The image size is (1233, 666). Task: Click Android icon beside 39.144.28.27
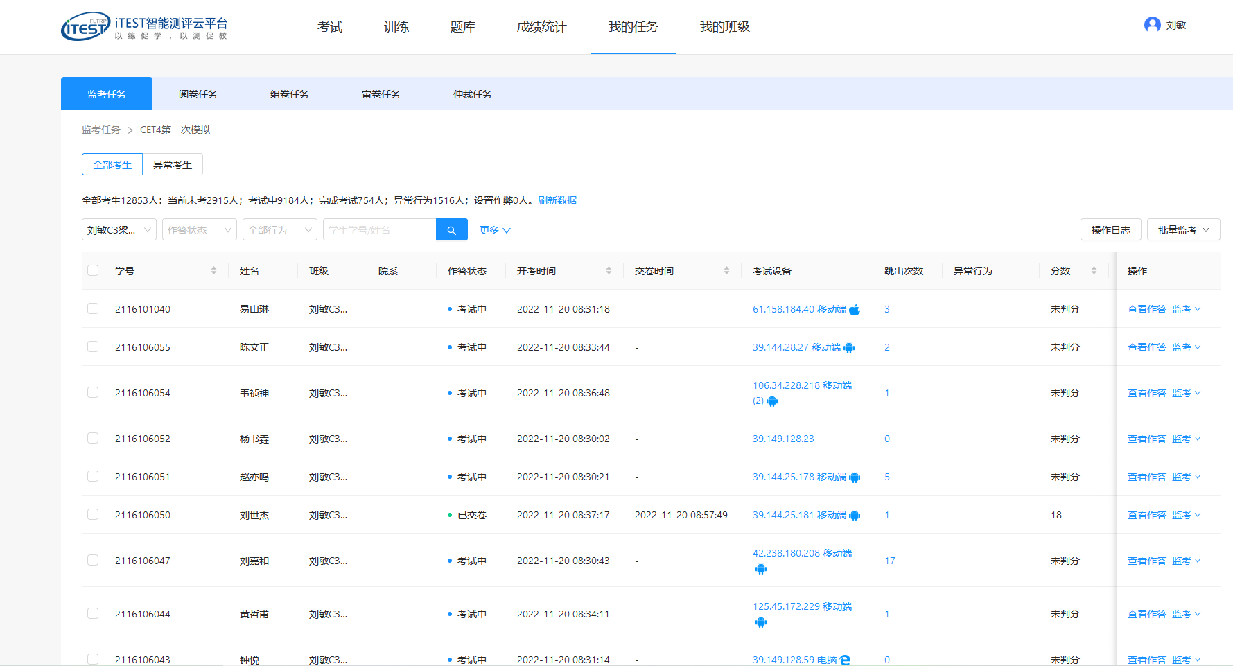click(x=849, y=348)
